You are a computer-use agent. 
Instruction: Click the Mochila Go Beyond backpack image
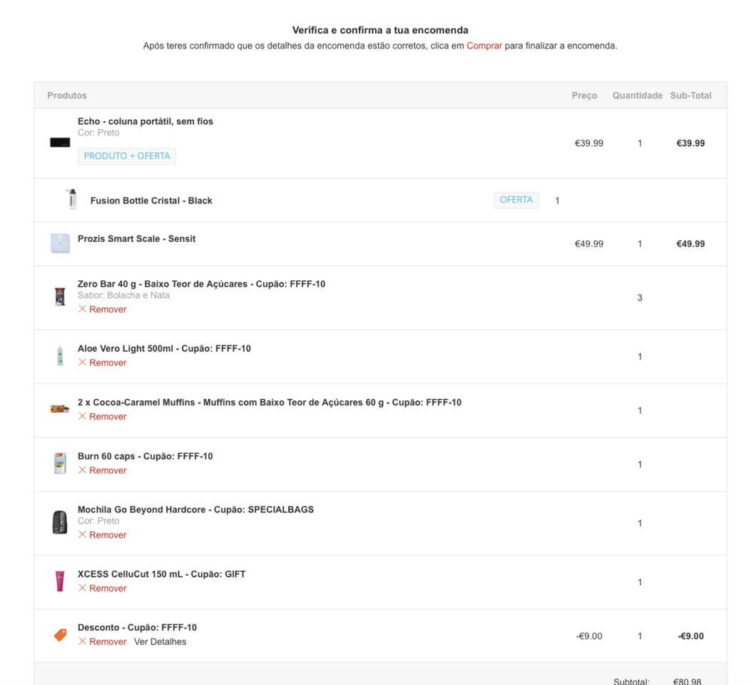point(60,522)
